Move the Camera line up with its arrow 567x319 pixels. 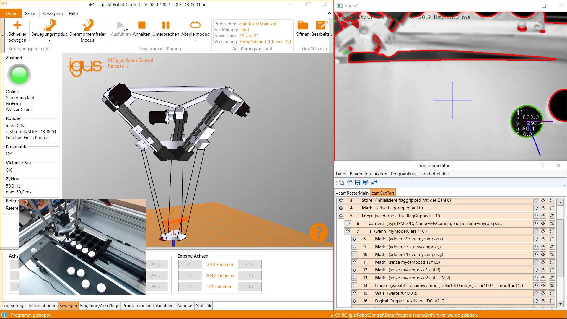point(536,224)
